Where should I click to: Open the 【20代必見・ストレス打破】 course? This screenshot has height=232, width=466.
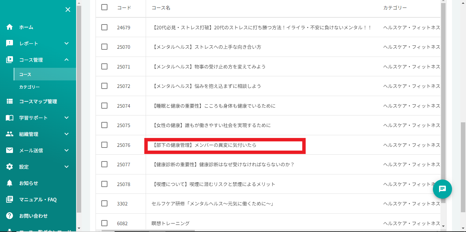261,27
